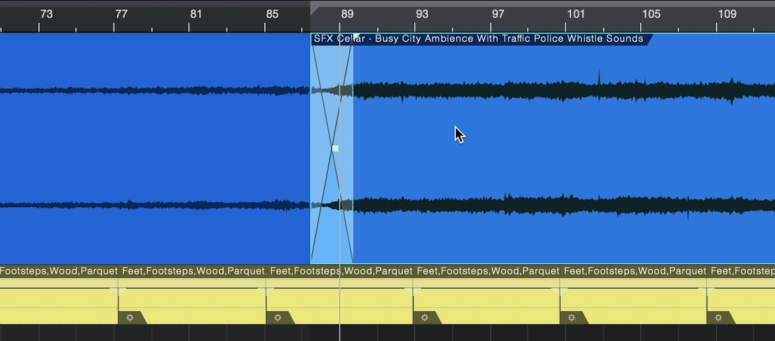Jump to bar 93 on the ruler

click(422, 14)
